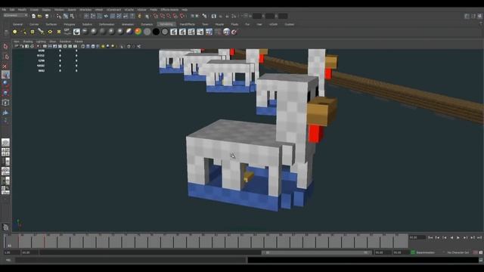Image resolution: width=484 pixels, height=272 pixels.
Task: Assign the Blinn material sphere icon
Action: coord(94,32)
